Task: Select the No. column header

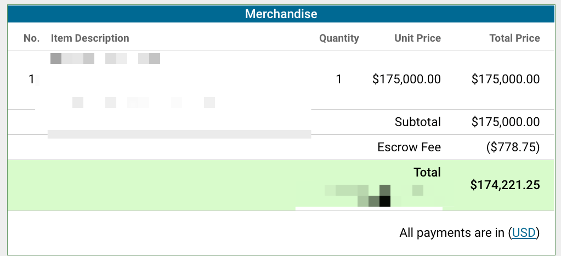Action: (x=32, y=38)
